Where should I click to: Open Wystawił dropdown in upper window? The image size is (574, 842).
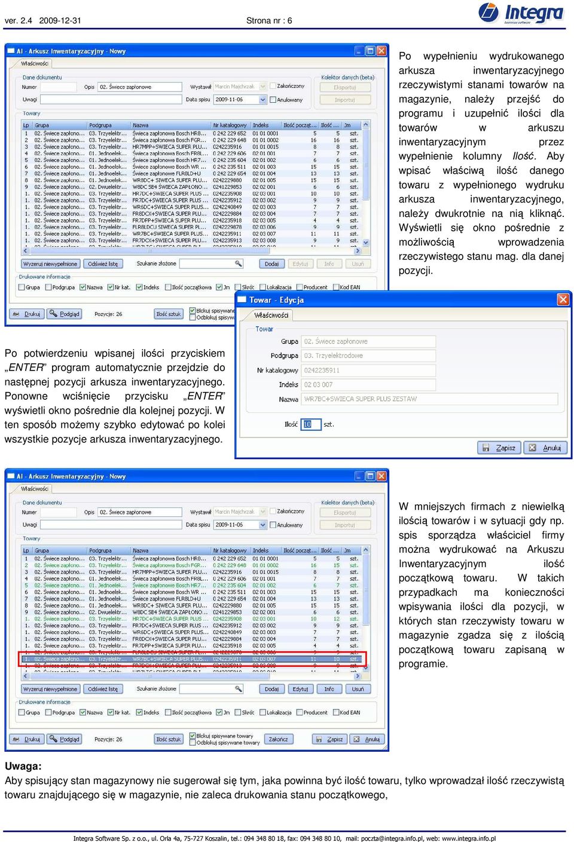coord(262,87)
